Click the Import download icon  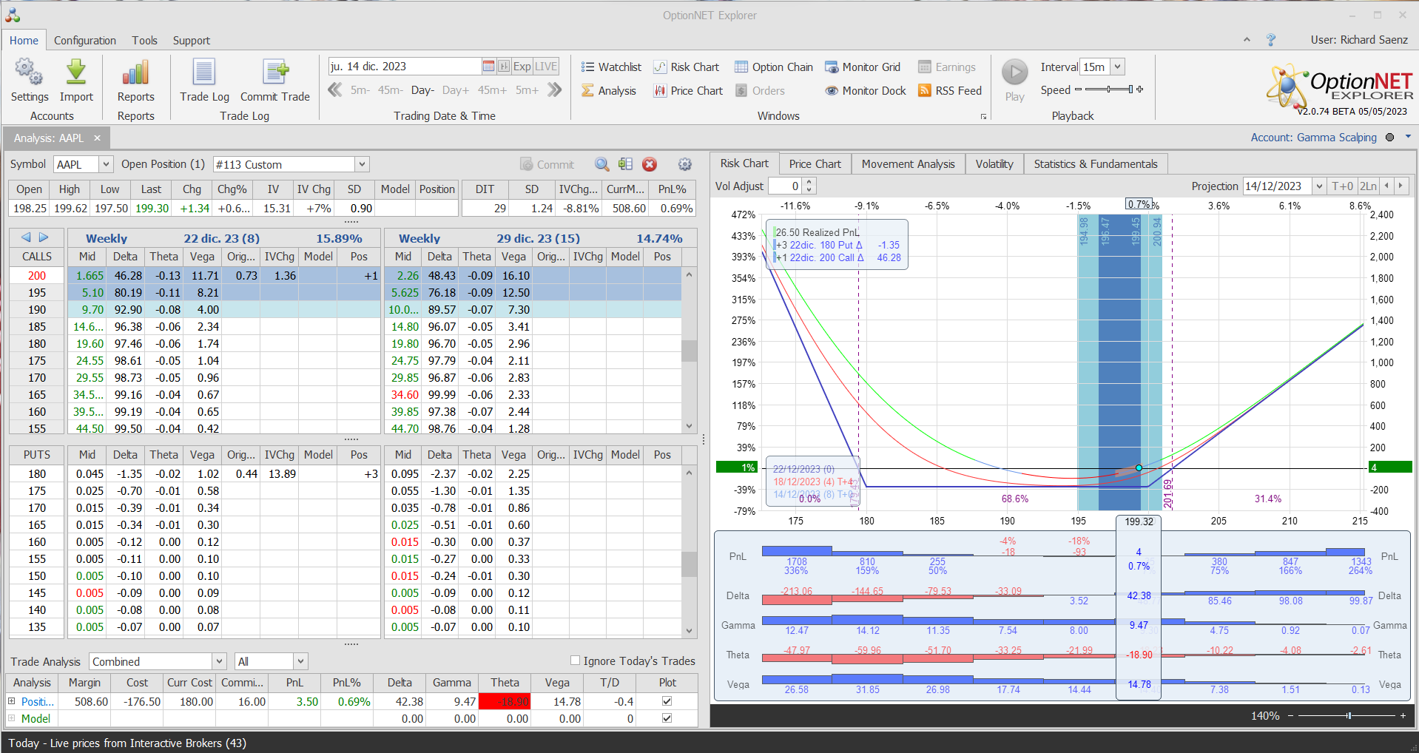click(x=76, y=72)
